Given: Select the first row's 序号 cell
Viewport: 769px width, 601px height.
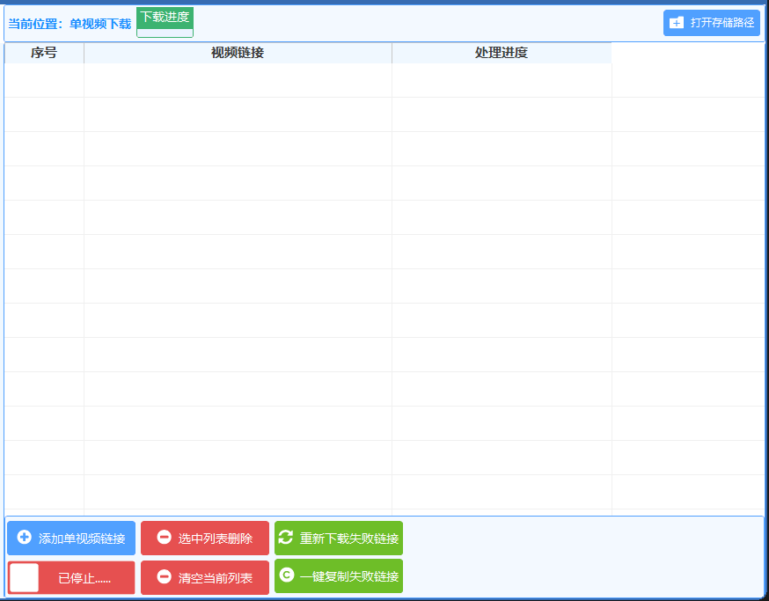Looking at the screenshot, I should [x=44, y=80].
